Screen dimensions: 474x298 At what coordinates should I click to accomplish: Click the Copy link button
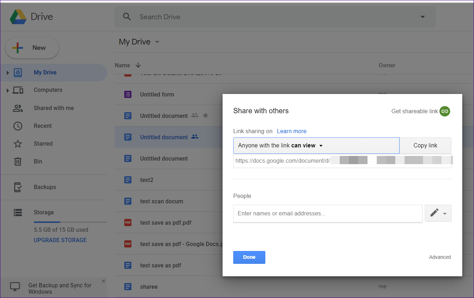tap(425, 146)
